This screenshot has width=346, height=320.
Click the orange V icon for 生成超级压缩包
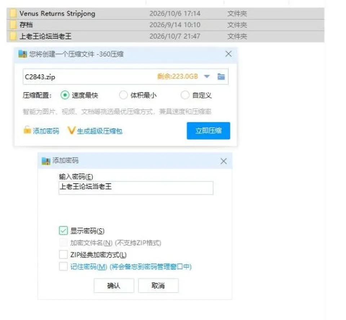[71, 131]
